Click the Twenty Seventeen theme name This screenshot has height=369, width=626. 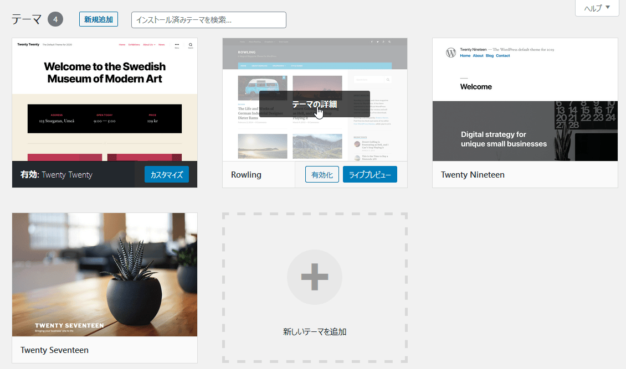click(x=55, y=350)
